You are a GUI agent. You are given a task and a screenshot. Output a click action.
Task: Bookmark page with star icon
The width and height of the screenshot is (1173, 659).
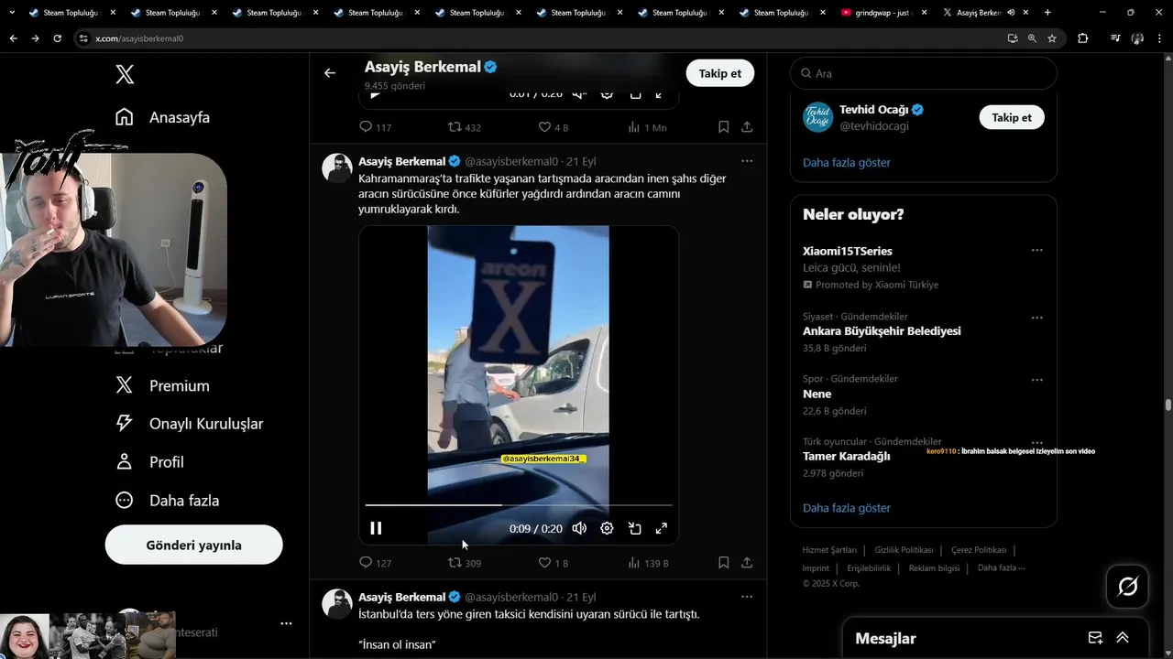(1052, 38)
